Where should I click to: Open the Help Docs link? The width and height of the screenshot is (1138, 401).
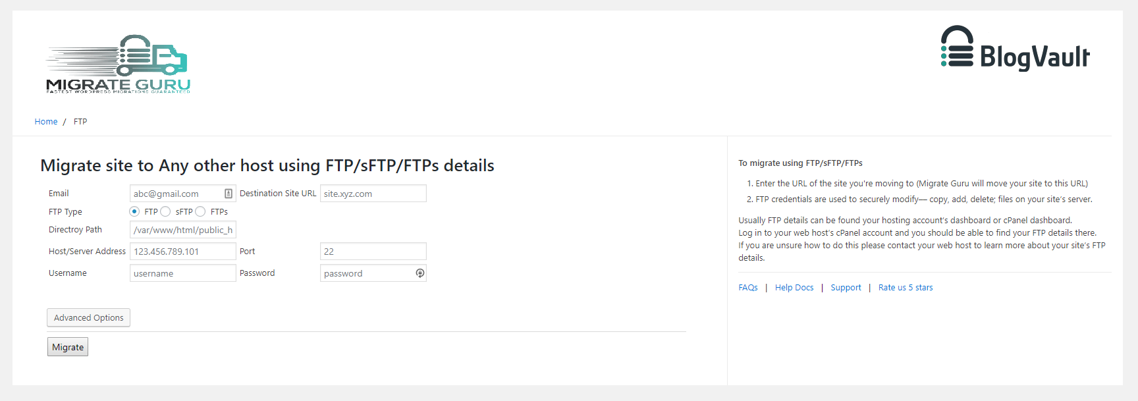click(x=794, y=288)
